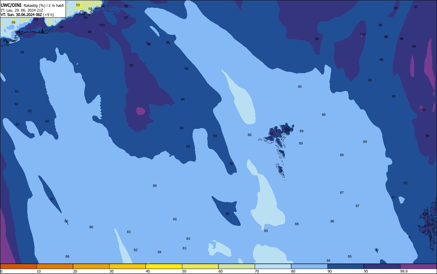Select the "Rakastig (%) í 2 m hæð" label

(43, 5)
